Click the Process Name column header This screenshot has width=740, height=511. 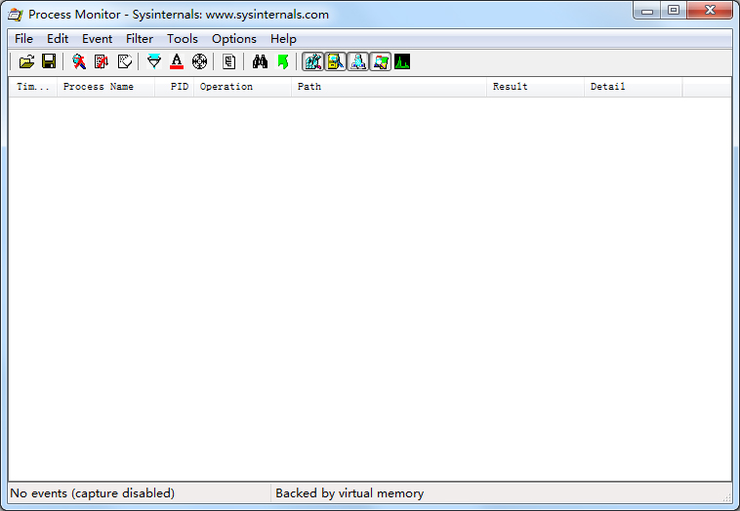coord(106,87)
